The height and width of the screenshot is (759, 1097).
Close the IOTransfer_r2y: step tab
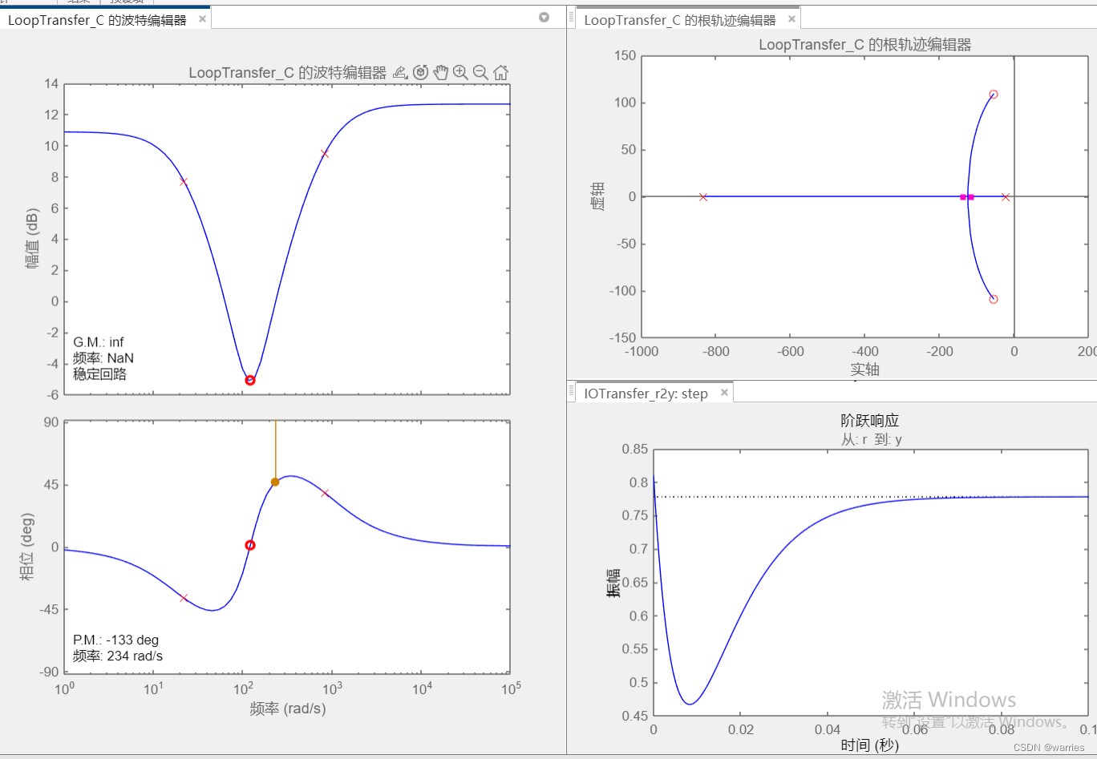[x=724, y=393]
